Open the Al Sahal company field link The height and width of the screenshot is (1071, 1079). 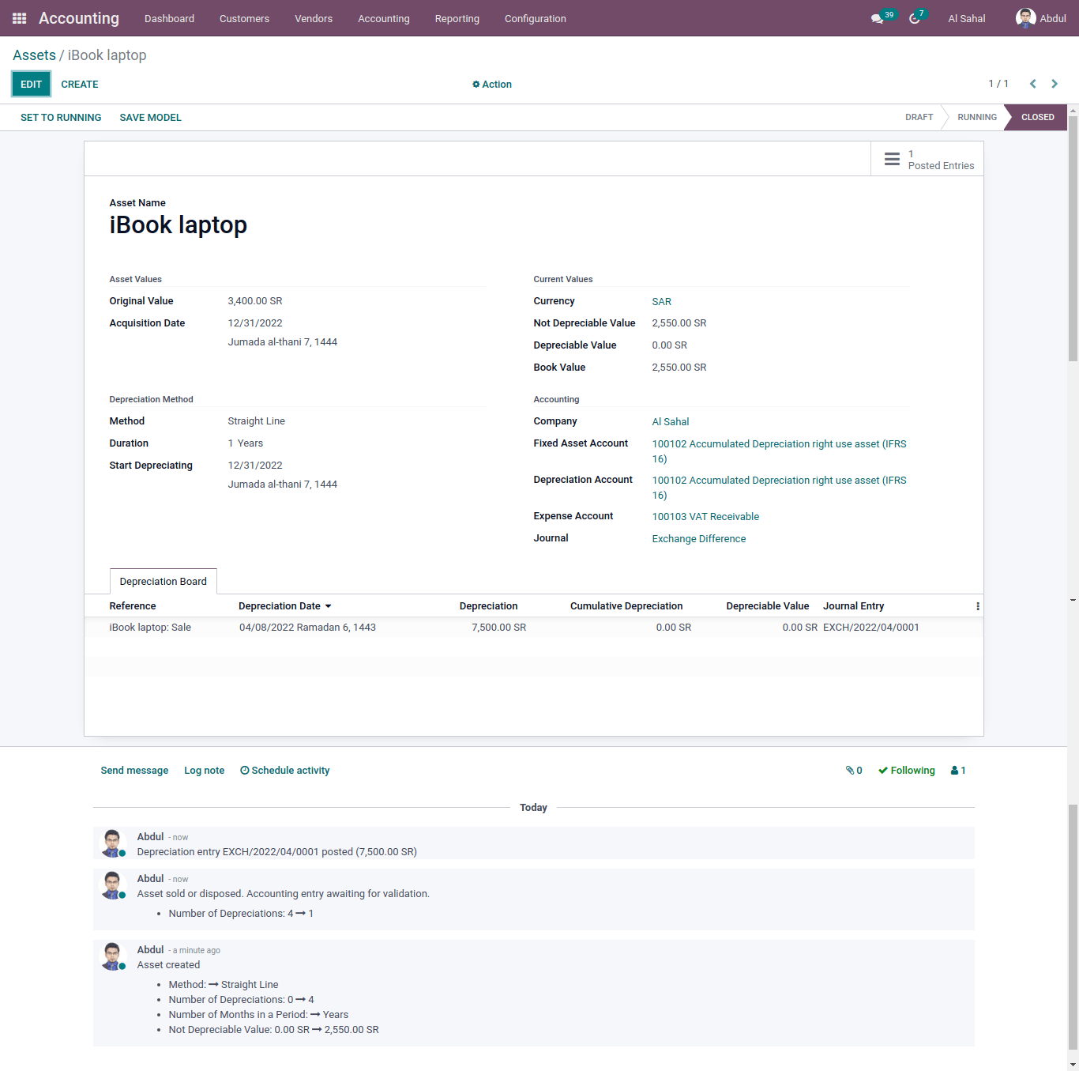click(671, 422)
